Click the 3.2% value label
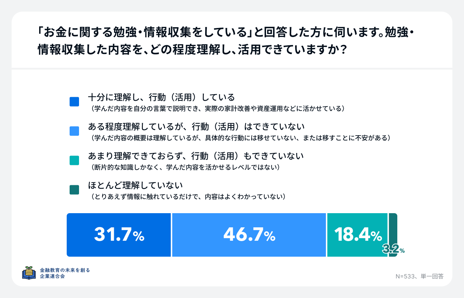 pos(393,249)
